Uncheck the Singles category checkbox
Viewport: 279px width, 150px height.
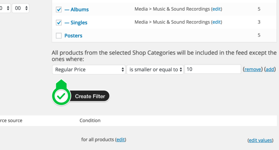coord(59,22)
